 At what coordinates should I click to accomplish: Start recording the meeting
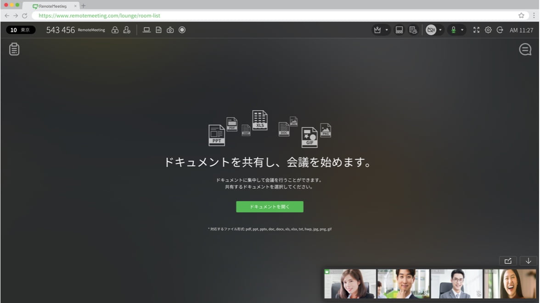[182, 30]
